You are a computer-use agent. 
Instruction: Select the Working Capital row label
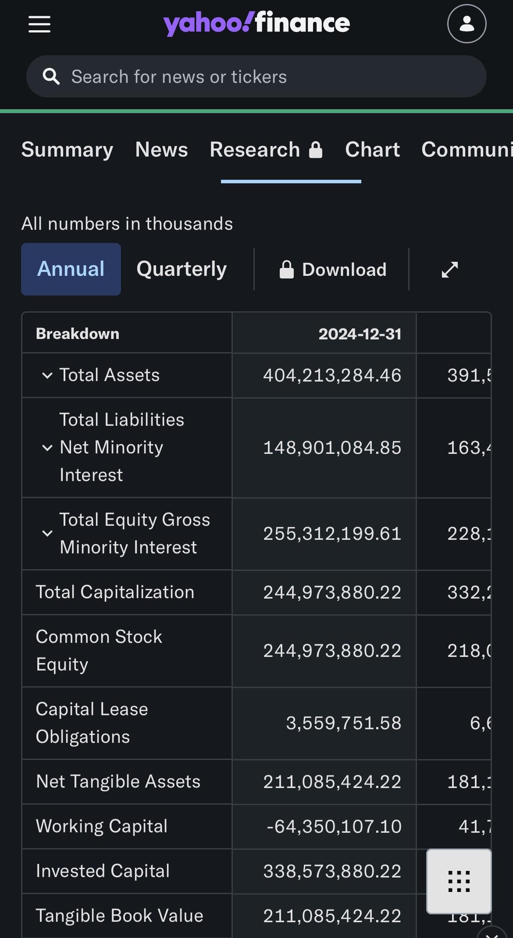[102, 826]
